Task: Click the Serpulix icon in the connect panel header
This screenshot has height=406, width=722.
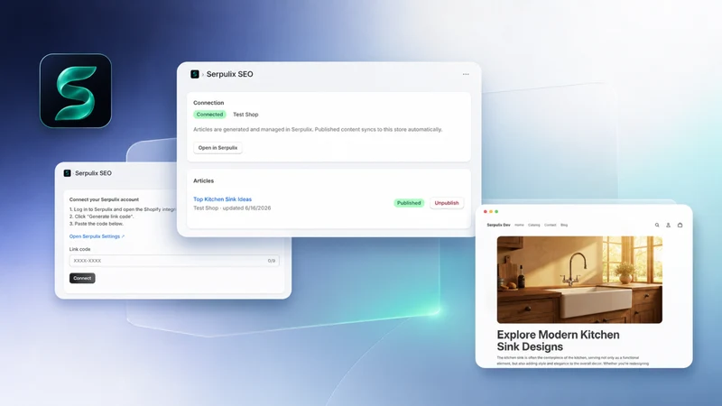Action: (67, 173)
